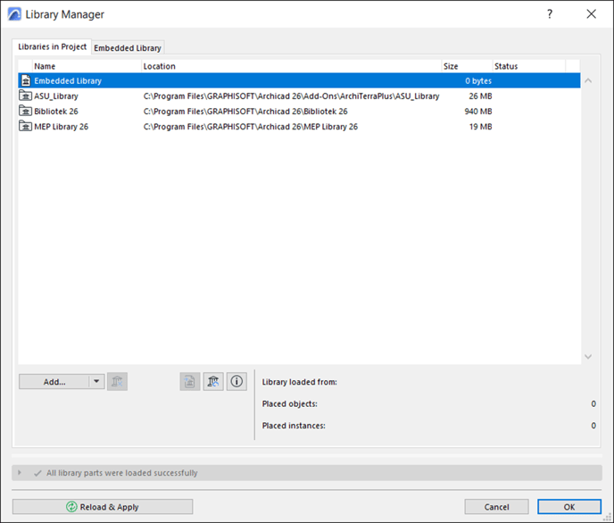Click the 26 MB size value
Image resolution: width=614 pixels, height=523 pixels.
point(480,95)
